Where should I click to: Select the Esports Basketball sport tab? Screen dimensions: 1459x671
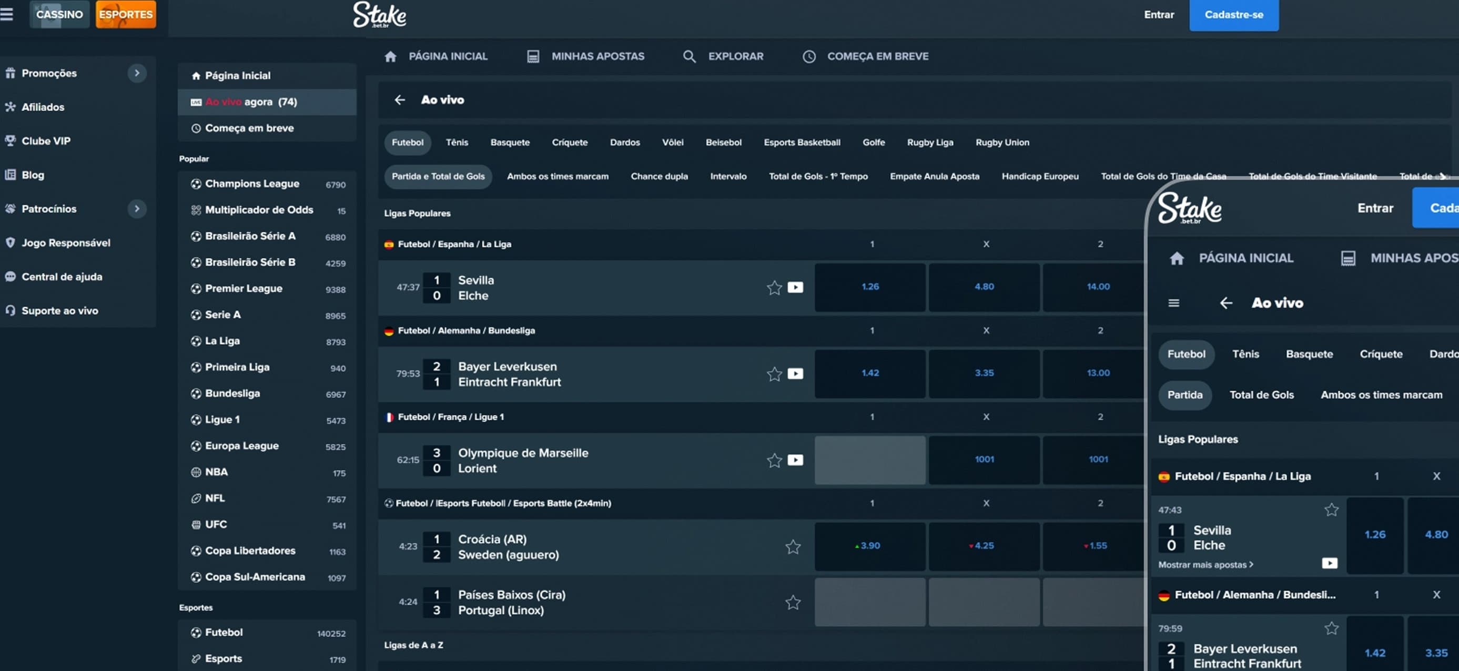(x=802, y=143)
